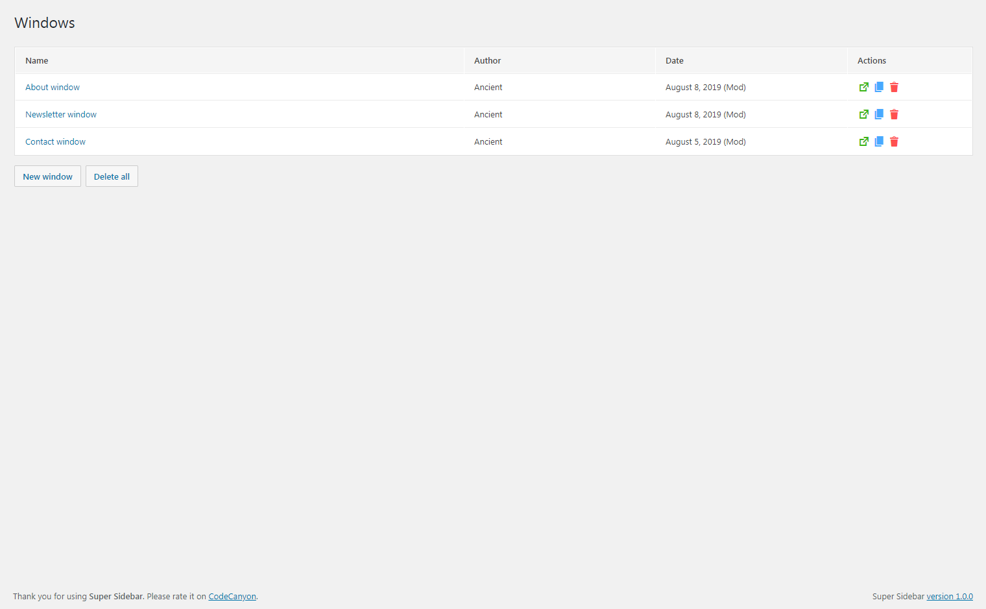Delete the About window
Viewport: 986px width, 609px height.
coord(894,87)
